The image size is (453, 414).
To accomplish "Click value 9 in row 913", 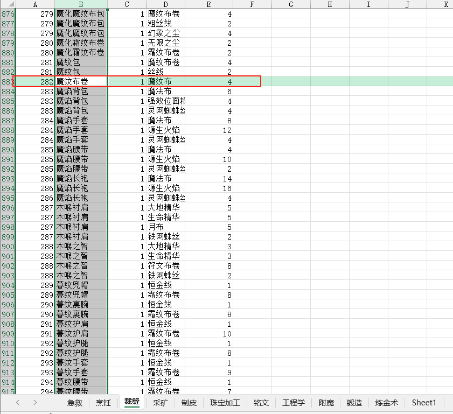I will (x=209, y=373).
